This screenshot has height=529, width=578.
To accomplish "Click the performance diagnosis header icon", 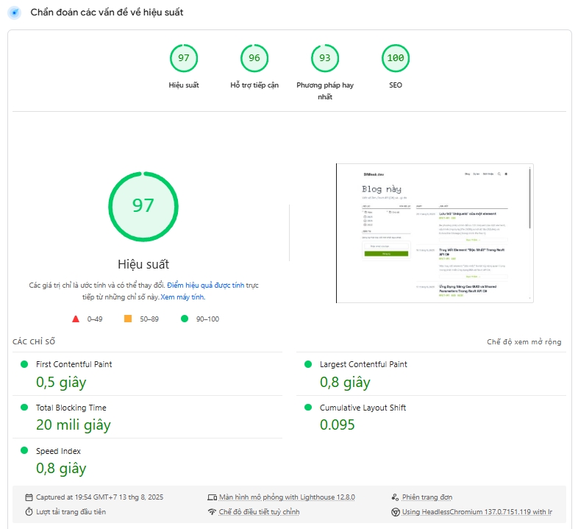I will pos(13,13).
